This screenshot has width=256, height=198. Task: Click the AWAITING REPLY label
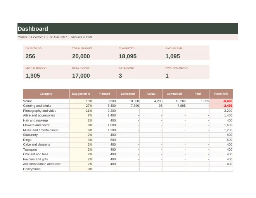pyautogui.click(x=176, y=68)
